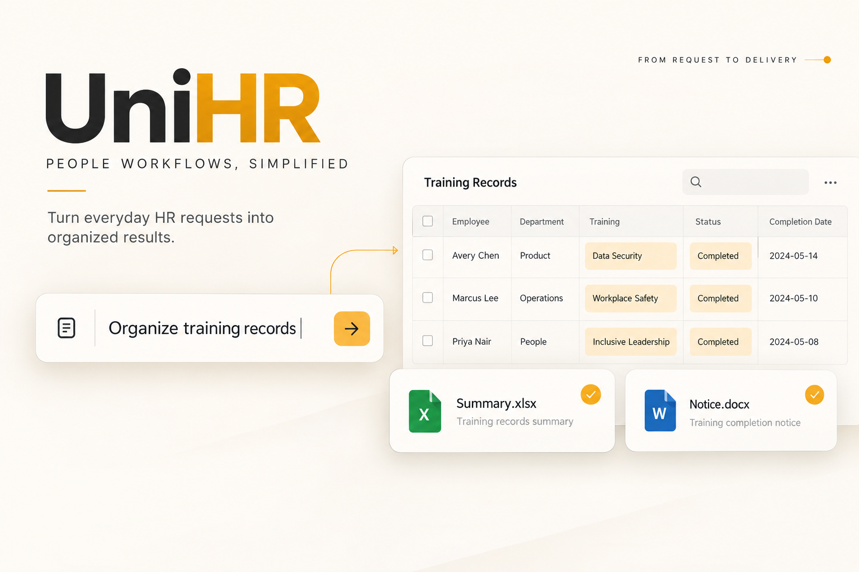Click the Training Records panel title
Screen dimensions: 859x572
click(x=470, y=183)
